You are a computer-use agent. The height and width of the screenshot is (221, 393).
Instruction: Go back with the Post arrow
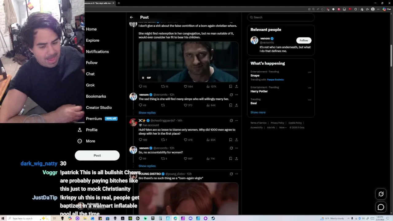point(131,17)
